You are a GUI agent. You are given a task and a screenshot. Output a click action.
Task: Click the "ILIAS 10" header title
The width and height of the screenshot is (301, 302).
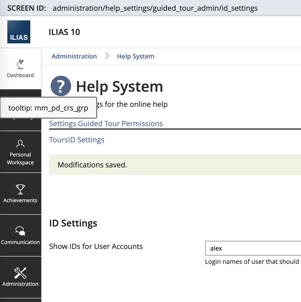[64, 32]
